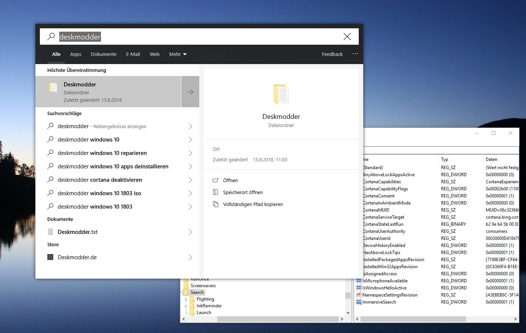Screen dimensions: 526x333
Task: Click the registry values pane's horizontal scrollbar right arrow
Action: click(516, 319)
